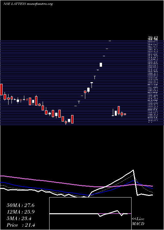Click the NSE LATTEYS munafasutra.org title text
Viewport: 164px width, 230px height.
coord(28,4)
